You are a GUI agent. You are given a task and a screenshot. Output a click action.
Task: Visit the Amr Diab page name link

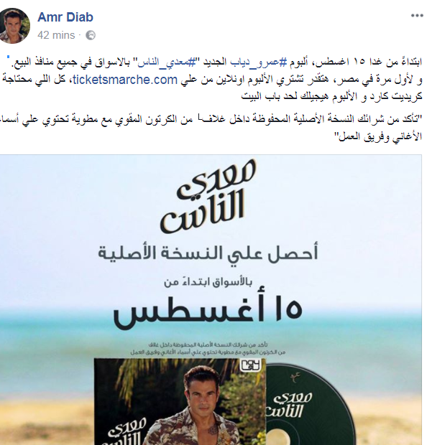(65, 17)
